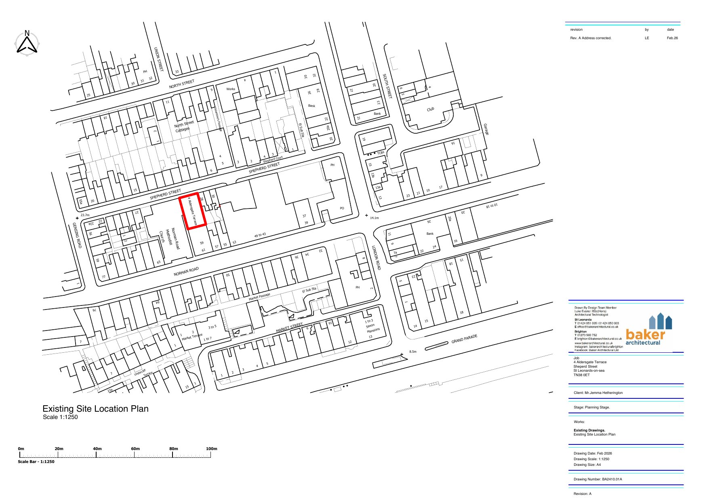The width and height of the screenshot is (709, 501).
Task: Select the Existing Site Location Plan title
Action: click(95, 409)
